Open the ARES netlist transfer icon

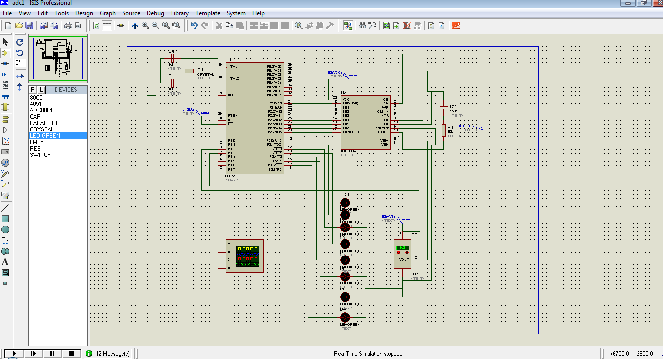456,26
